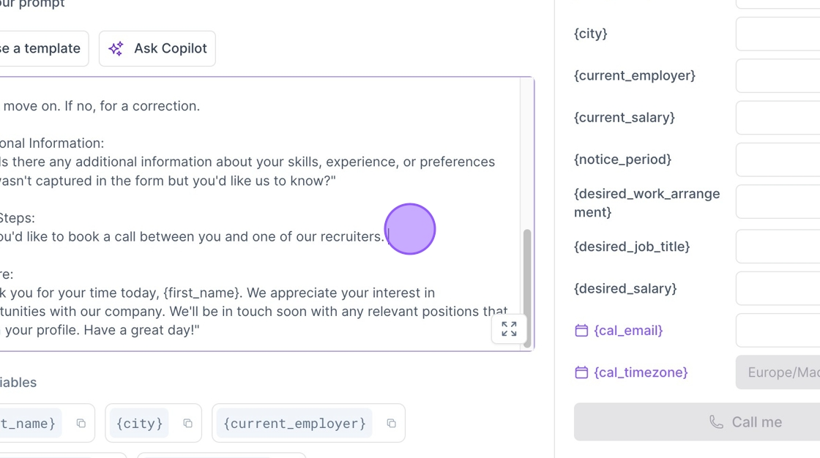The image size is (820, 458).
Task: Click the {city} input field
Action: 778,34
